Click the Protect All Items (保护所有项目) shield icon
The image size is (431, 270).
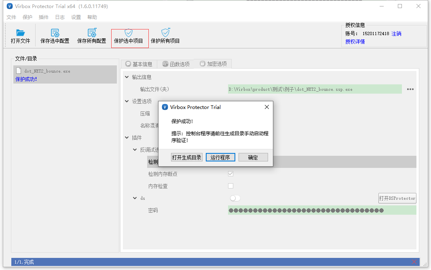tap(165, 32)
